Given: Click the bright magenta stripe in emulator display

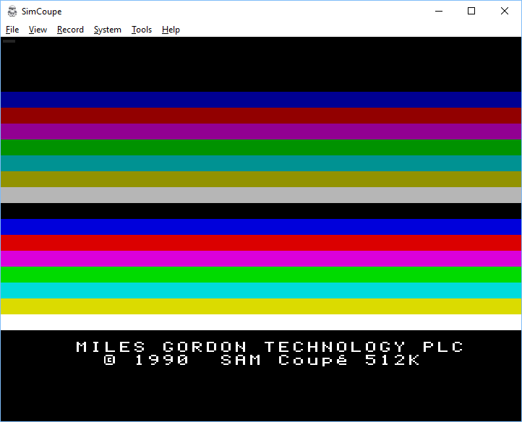Looking at the screenshot, I should pyautogui.click(x=261, y=259).
